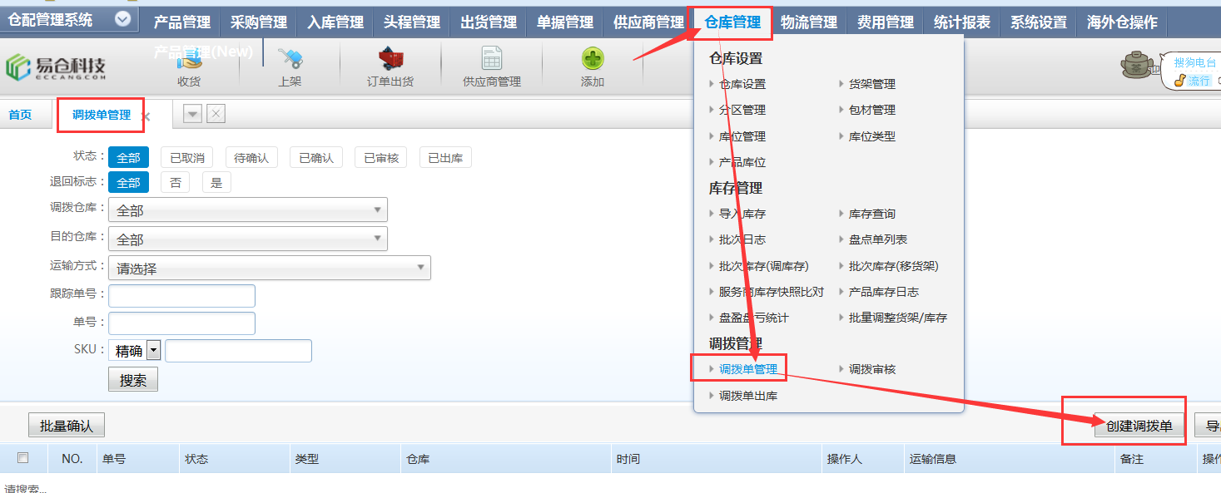Image resolution: width=1221 pixels, height=493 pixels.
Task: Click the 收货 (receive goods) toolbar icon
Action: 189,60
